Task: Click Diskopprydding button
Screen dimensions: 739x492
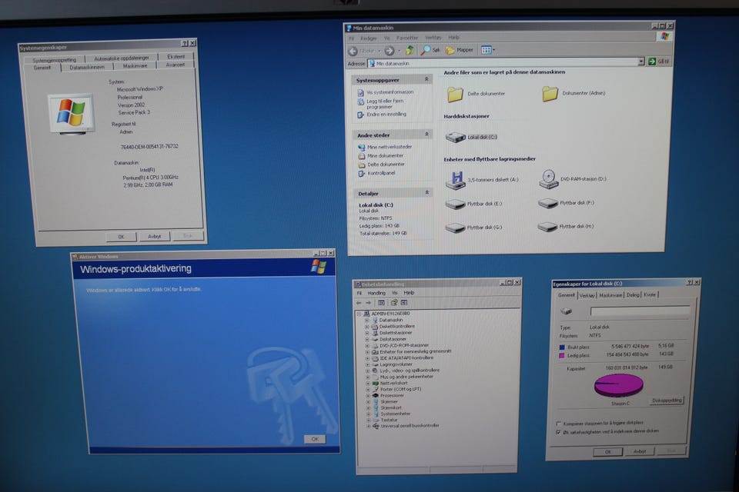Action: [667, 401]
